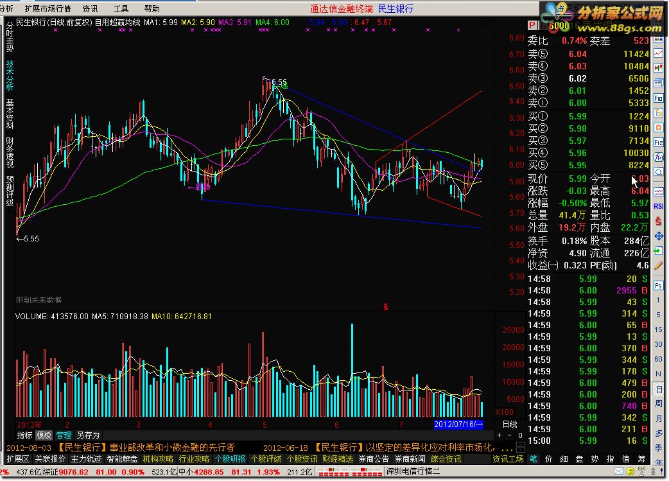Image resolution: width=669 pixels, height=481 pixels.
Task: Click the red S marker on chart
Action: click(x=385, y=307)
